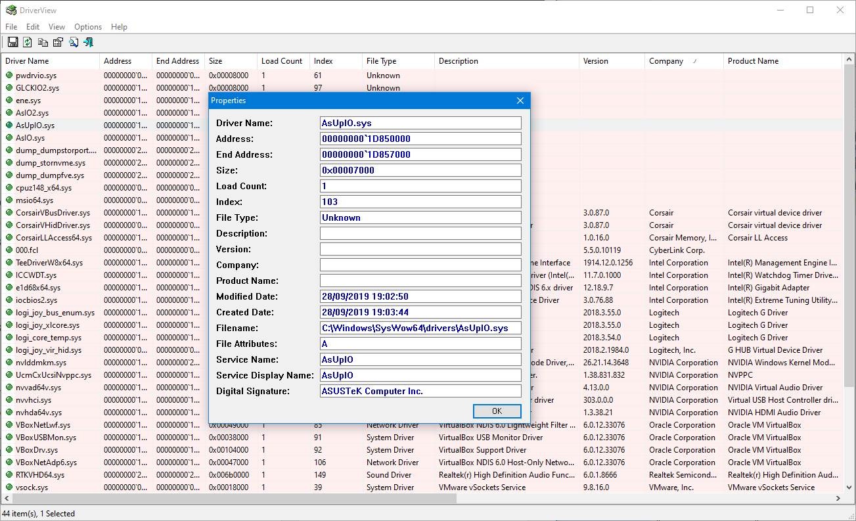Select the VBoxUSBMon.sys driver row
This screenshot has width=856, height=521.
[421, 438]
